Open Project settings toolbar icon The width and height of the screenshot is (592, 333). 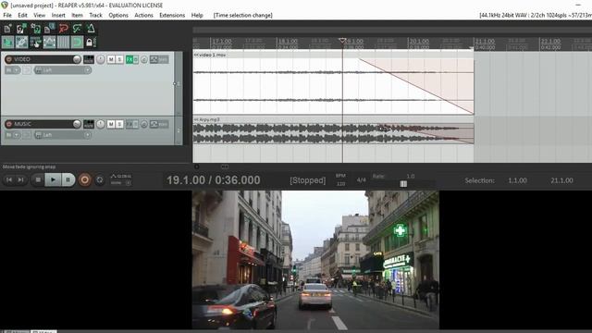tap(49, 29)
